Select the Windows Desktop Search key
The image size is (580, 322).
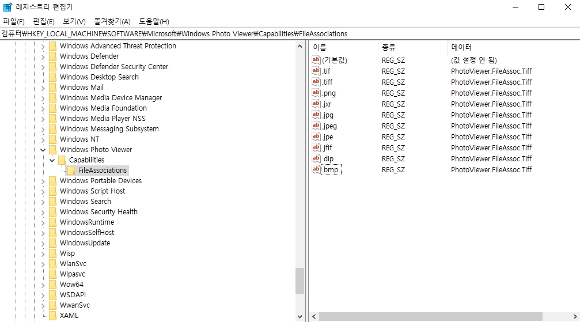point(99,77)
